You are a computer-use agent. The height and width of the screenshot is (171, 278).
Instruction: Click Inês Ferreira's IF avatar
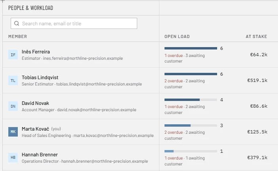click(x=13, y=55)
